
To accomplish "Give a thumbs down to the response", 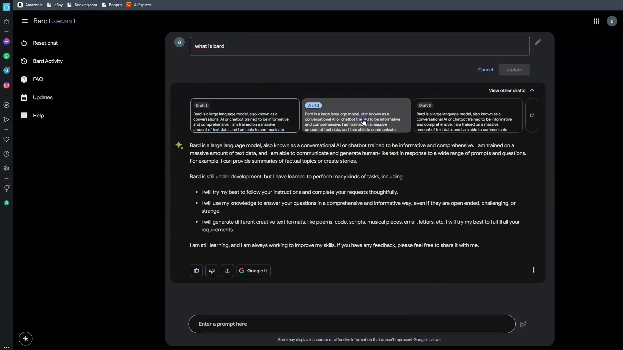I will coord(212,271).
